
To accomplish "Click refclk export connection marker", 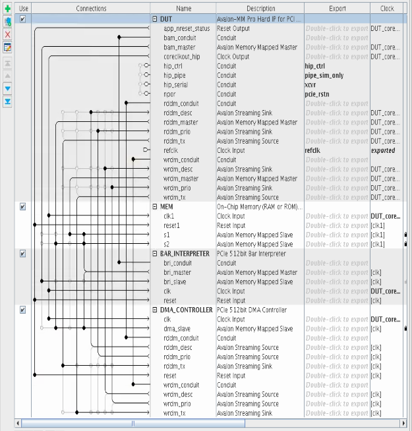I will pos(146,150).
